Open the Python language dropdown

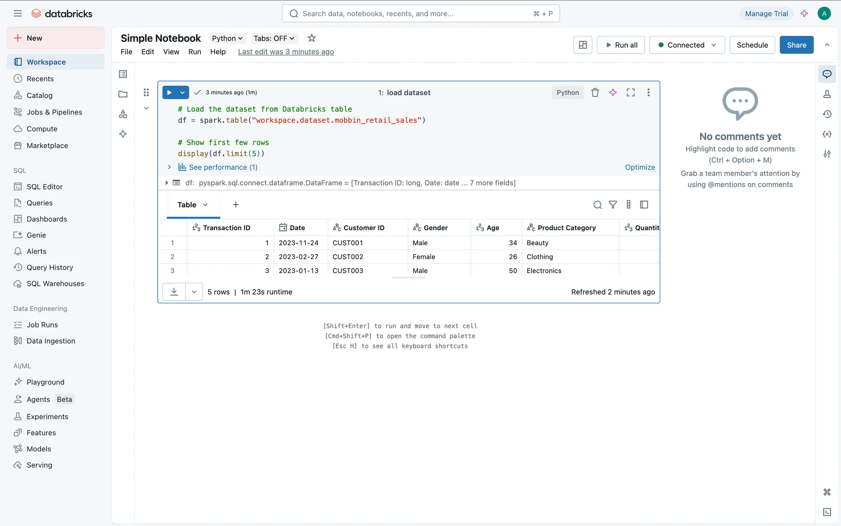[227, 38]
